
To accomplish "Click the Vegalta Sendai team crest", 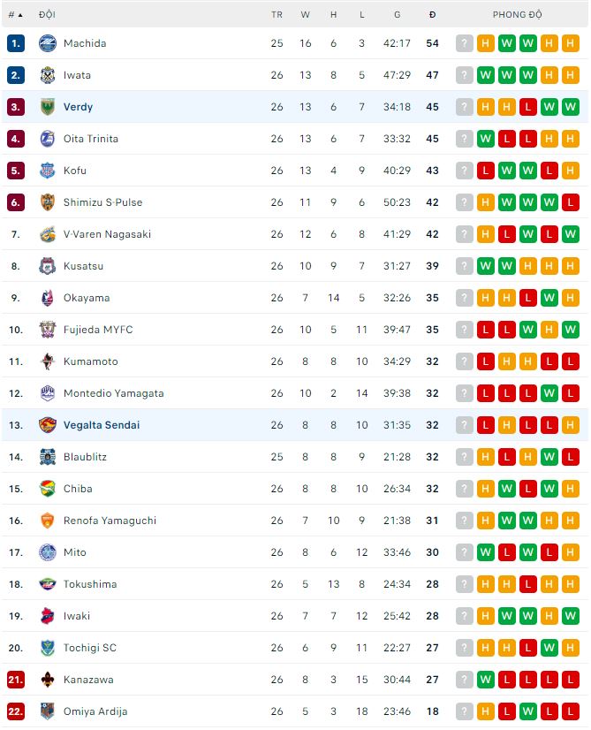I will pyautogui.click(x=48, y=425).
